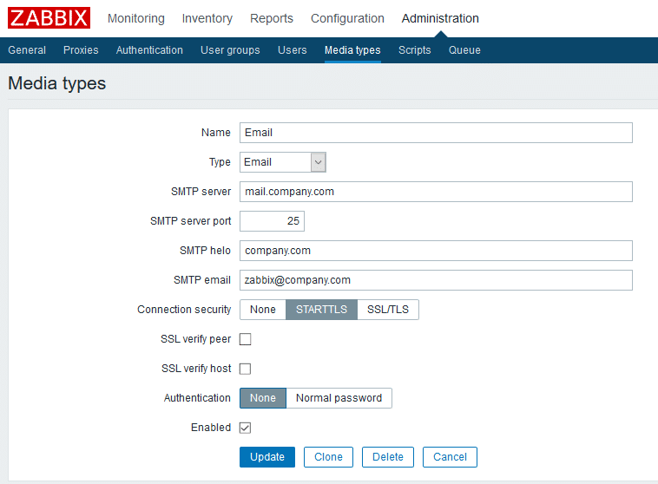
Task: Open the Type dropdown
Action: [x=282, y=162]
